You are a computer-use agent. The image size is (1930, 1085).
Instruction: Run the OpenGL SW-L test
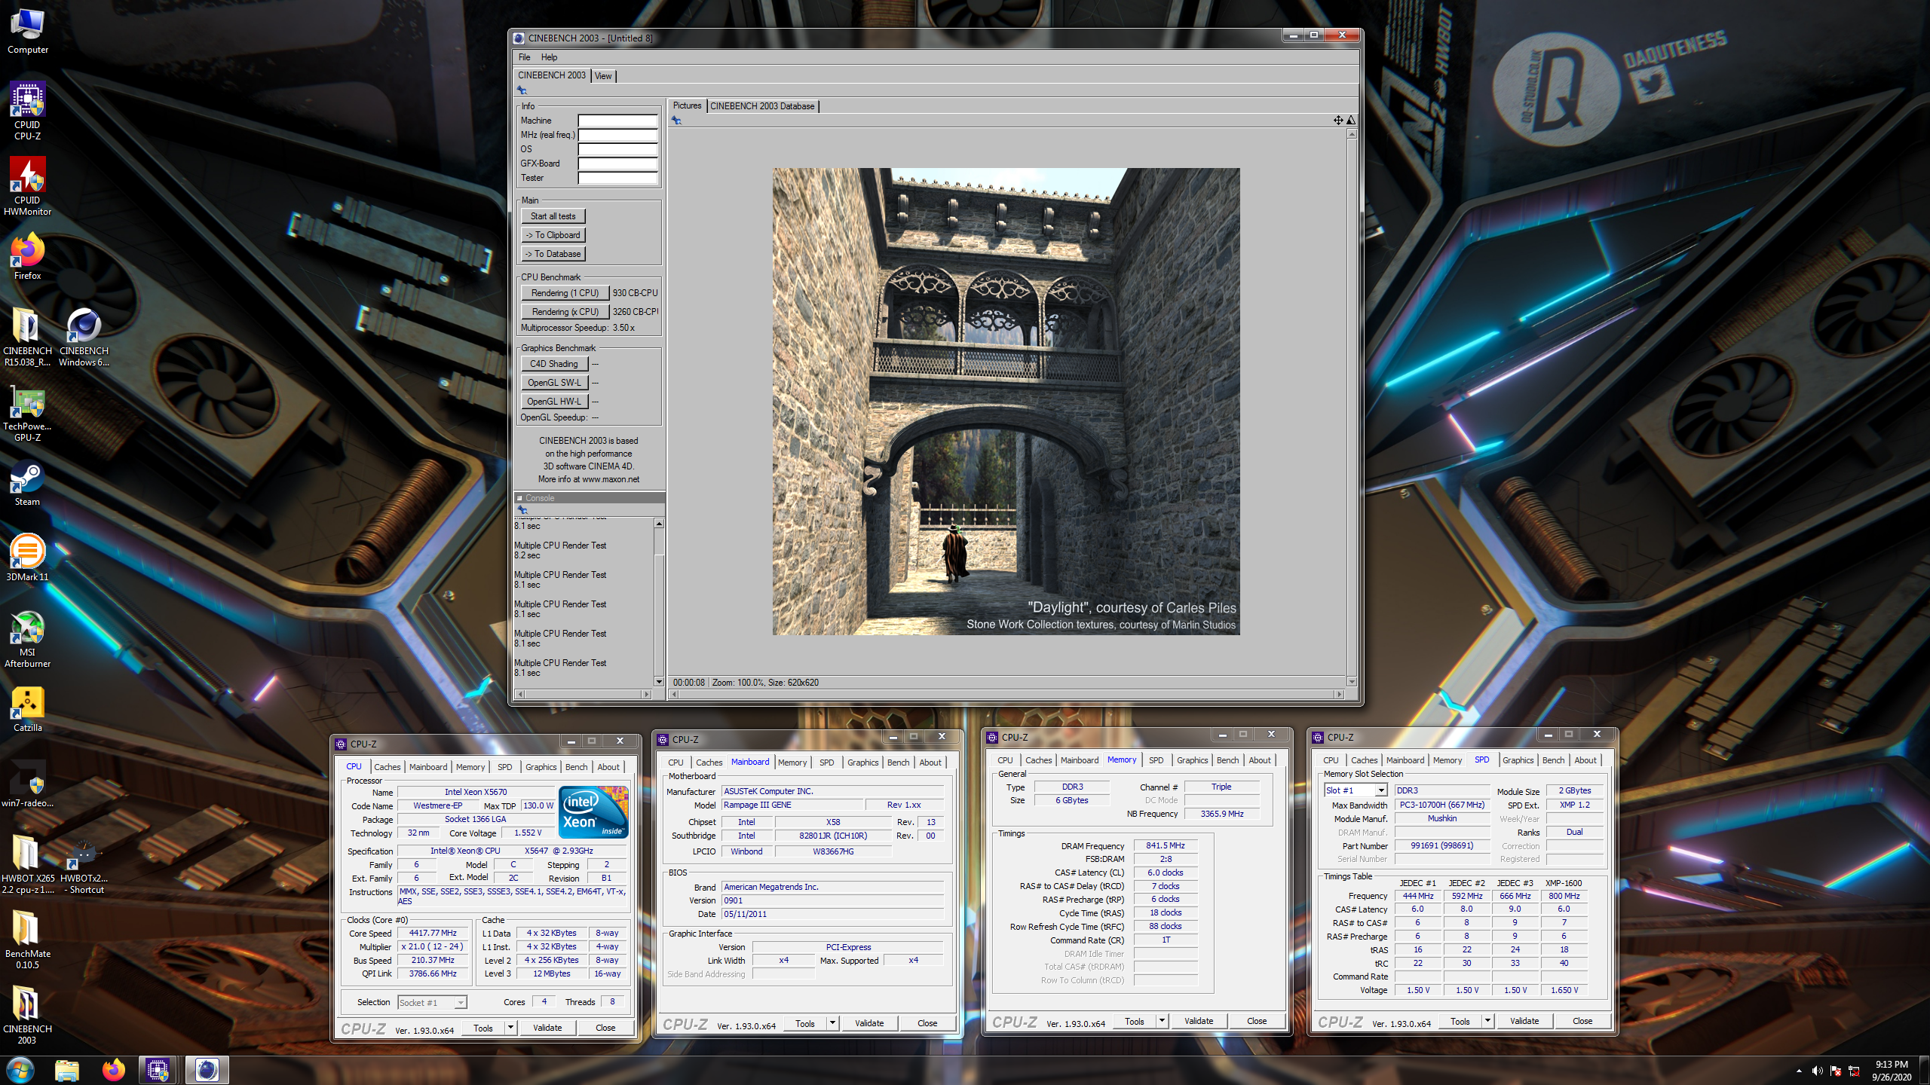click(554, 383)
